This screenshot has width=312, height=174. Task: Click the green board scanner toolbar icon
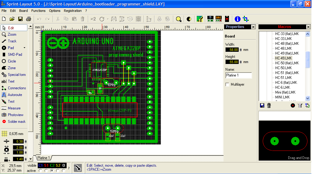tap(199, 19)
